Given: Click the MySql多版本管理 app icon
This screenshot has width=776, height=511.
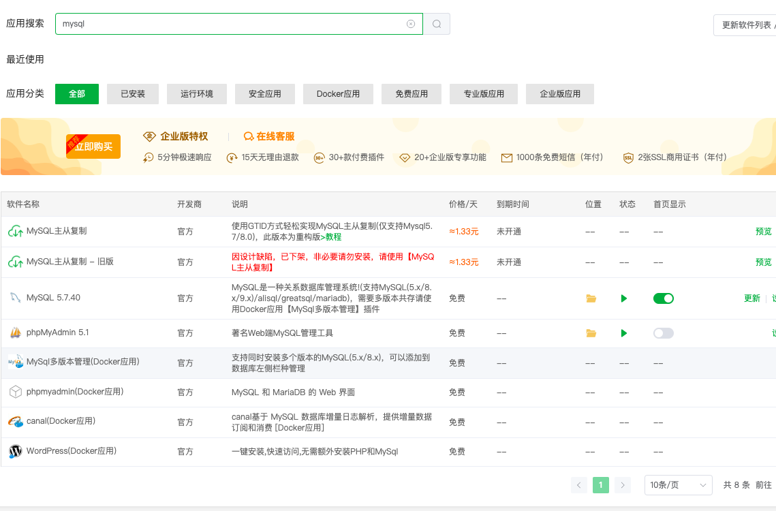Looking at the screenshot, I should [x=16, y=362].
